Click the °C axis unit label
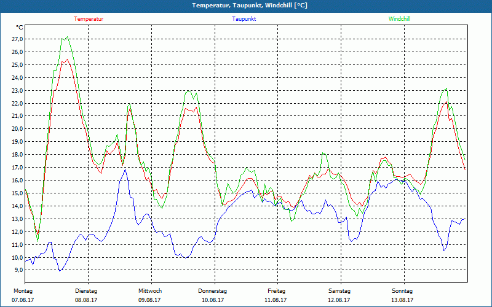The width and height of the screenshot is (492, 307). point(20,28)
